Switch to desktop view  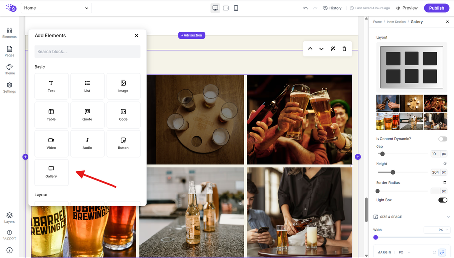coord(215,8)
